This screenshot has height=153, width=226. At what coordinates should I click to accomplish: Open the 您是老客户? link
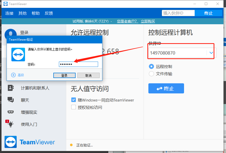127,21
